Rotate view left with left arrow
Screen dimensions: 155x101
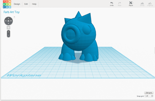(6, 21)
